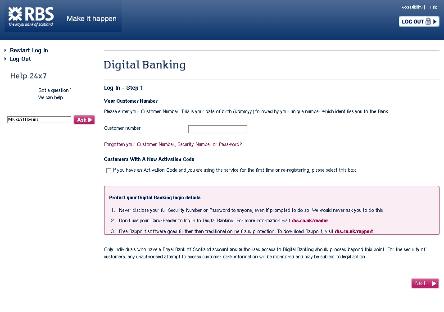444x312 pixels.
Task: Click the Help 24x7 heading
Action: [28, 76]
